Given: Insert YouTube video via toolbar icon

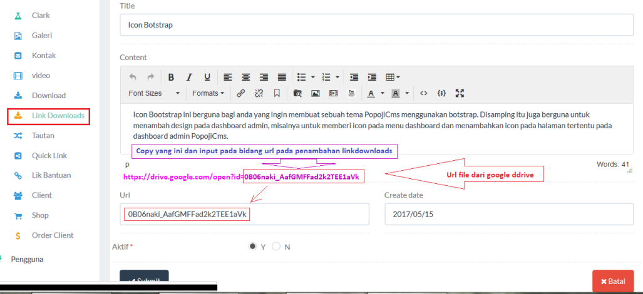Looking at the screenshot, I should 351,93.
